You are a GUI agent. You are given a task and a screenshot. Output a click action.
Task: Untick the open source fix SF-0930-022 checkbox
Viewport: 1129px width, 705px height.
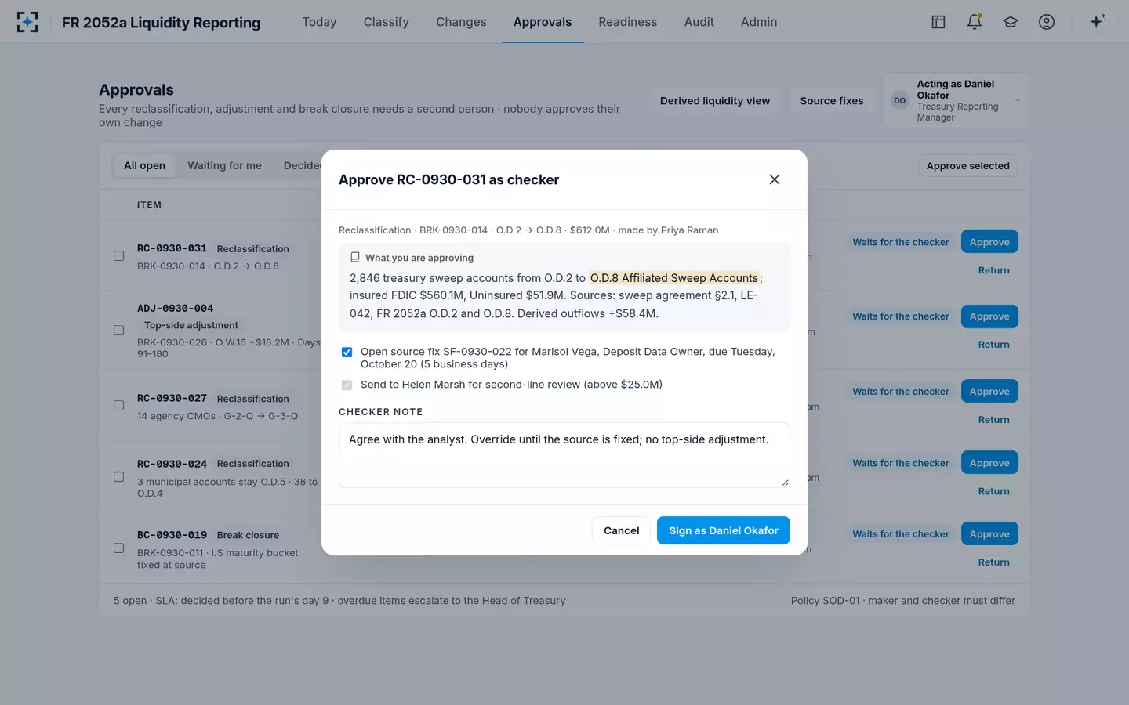point(347,352)
